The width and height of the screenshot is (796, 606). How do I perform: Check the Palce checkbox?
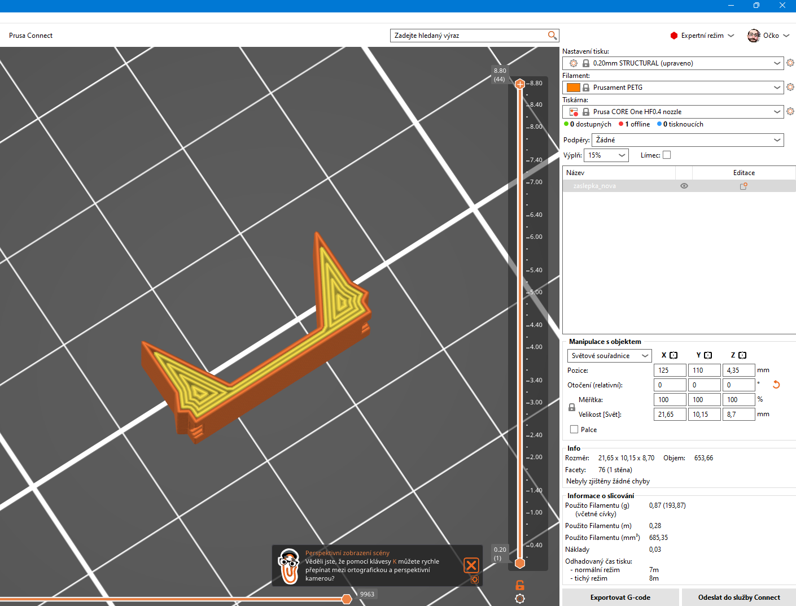pyautogui.click(x=574, y=430)
